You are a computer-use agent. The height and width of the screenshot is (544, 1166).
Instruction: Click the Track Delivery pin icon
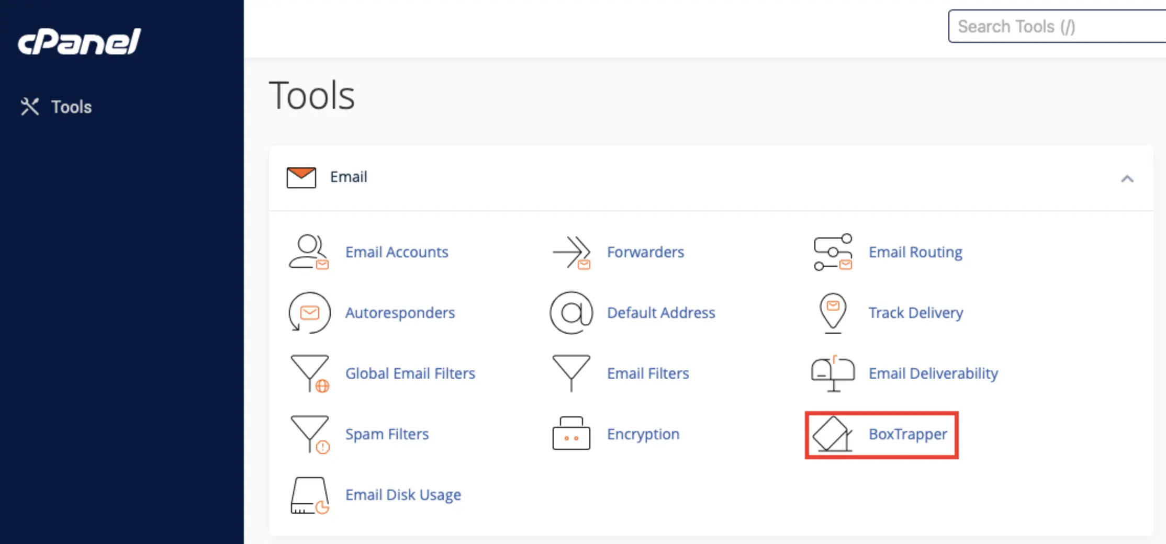tap(833, 313)
